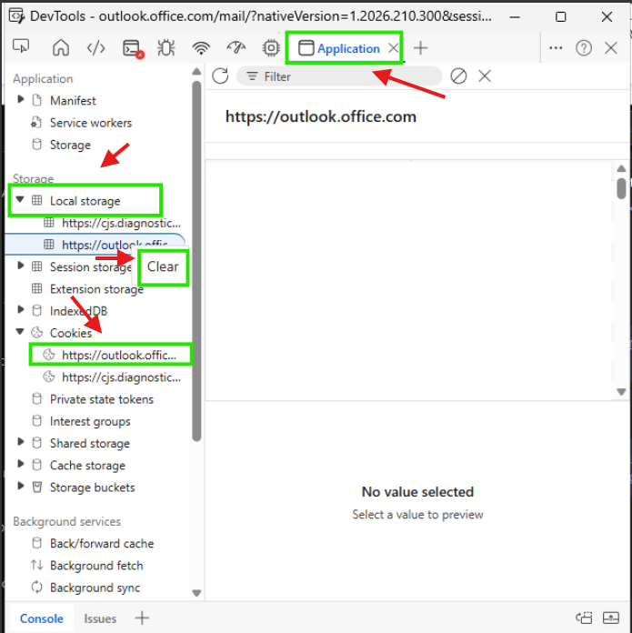Select the Local storage node
Viewport: 632px width, 633px height.
(x=85, y=201)
